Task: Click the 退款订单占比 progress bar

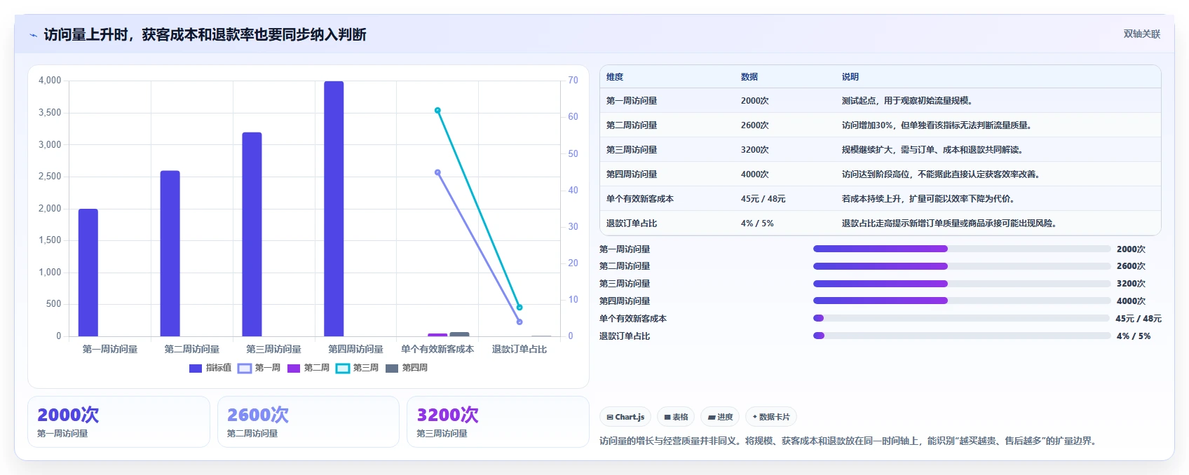Action: click(x=962, y=336)
